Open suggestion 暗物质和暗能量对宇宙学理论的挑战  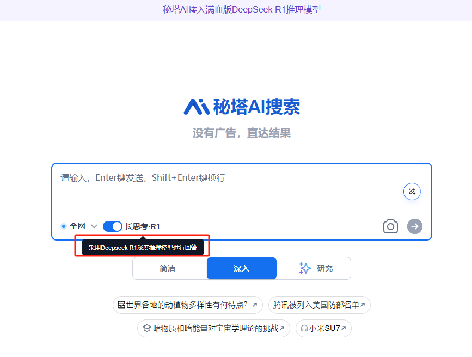pyautogui.click(x=213, y=328)
